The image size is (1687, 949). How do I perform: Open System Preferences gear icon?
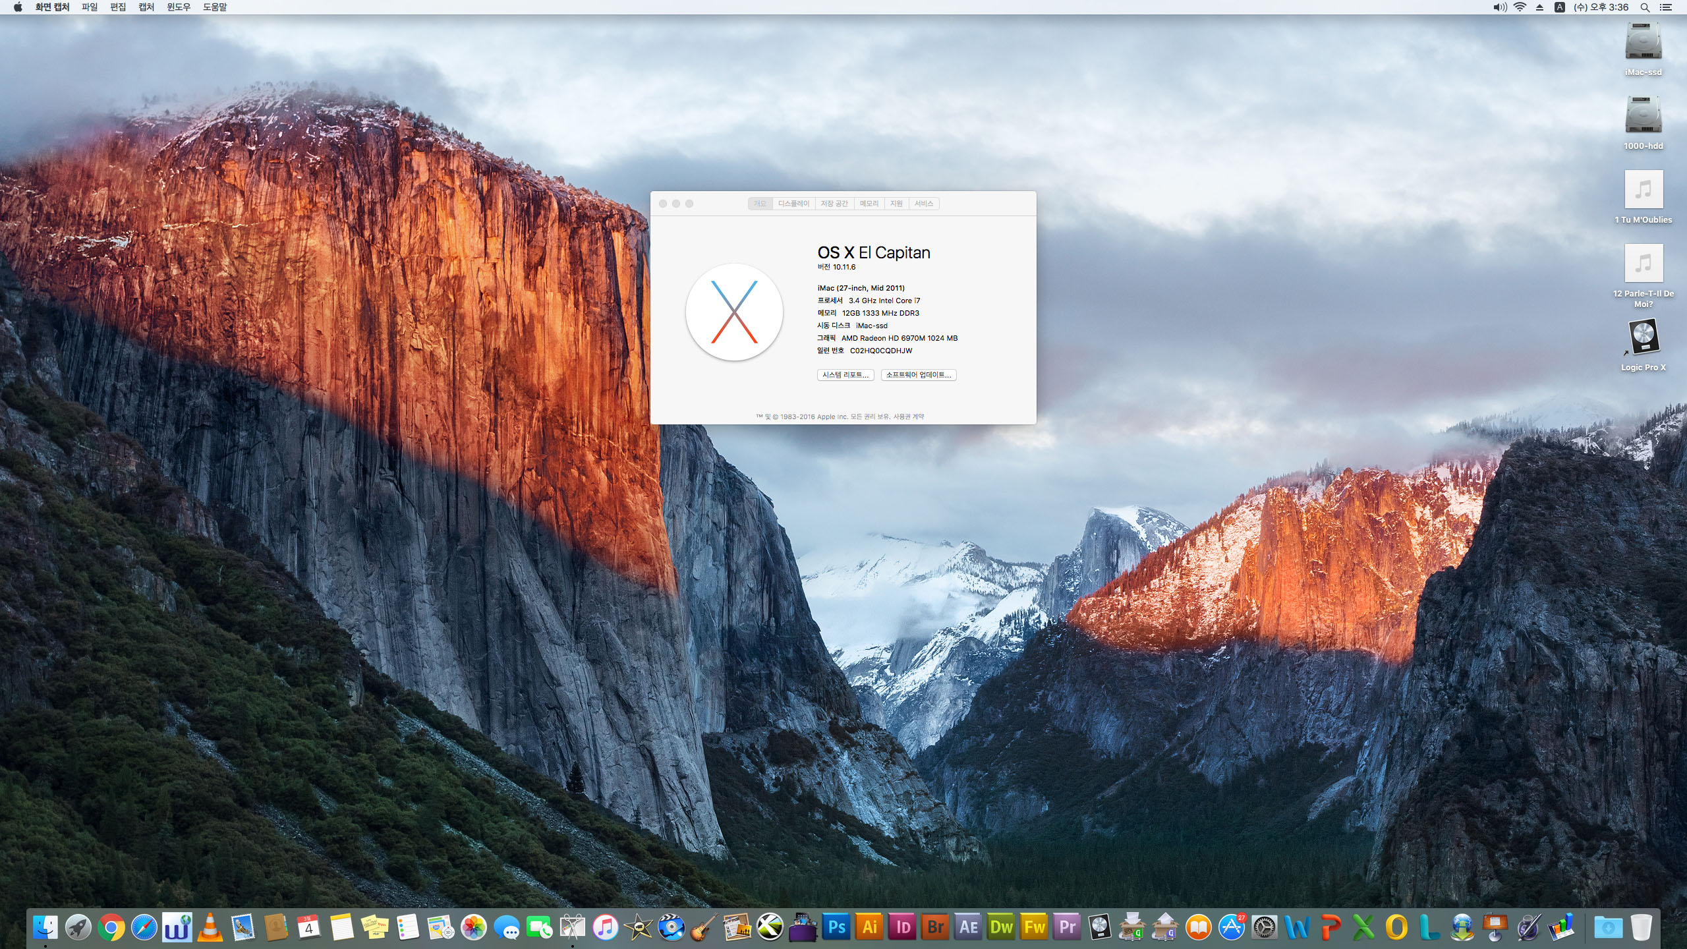(x=1264, y=927)
